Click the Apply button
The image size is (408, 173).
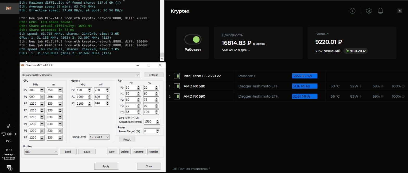(106, 166)
